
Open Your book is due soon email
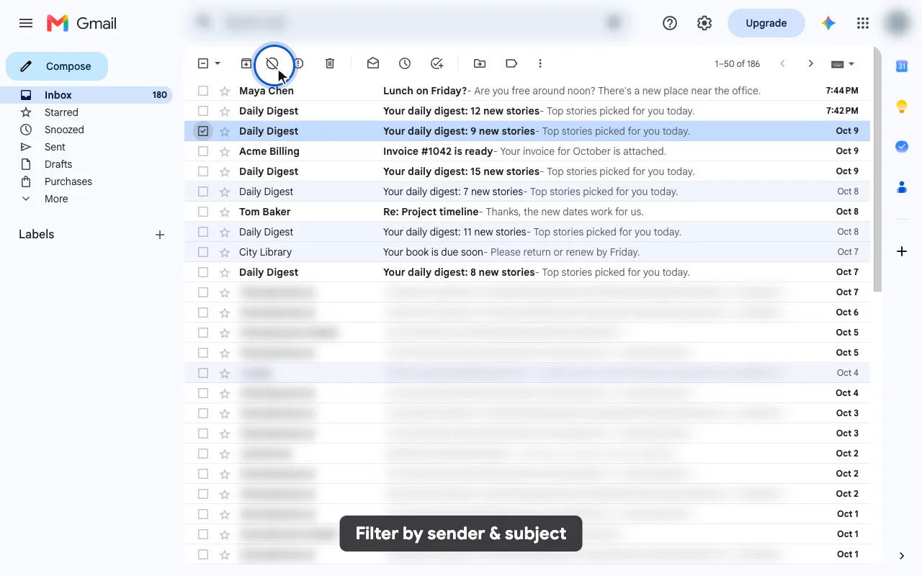pos(527,252)
